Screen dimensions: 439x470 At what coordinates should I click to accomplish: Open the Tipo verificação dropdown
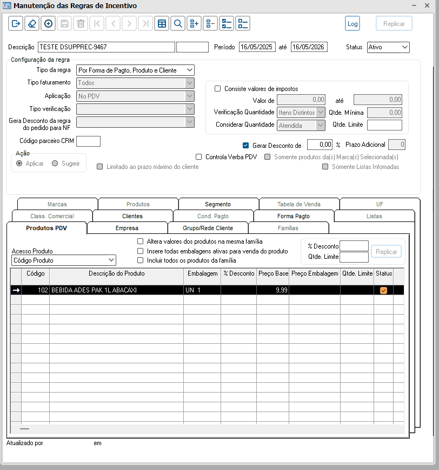tap(135, 109)
